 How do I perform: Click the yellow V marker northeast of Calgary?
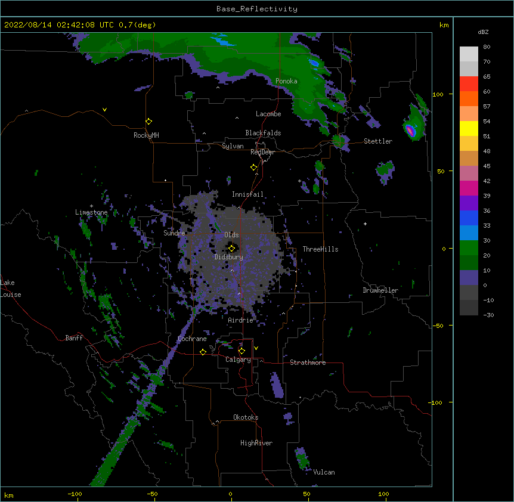coord(256,348)
